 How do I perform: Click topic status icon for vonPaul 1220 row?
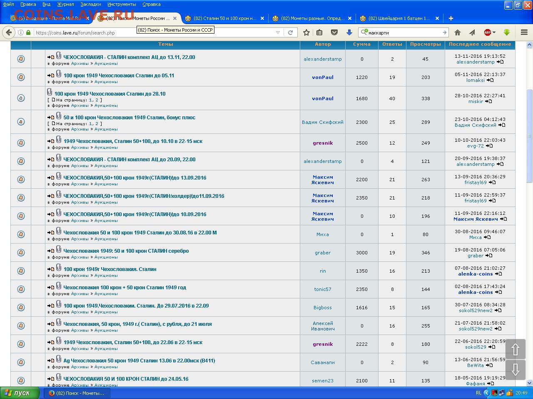coord(21,77)
